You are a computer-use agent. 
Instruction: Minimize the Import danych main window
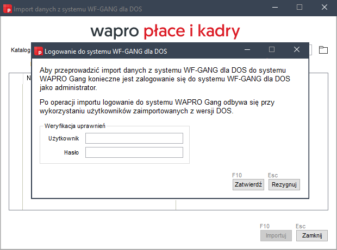click(275, 7)
